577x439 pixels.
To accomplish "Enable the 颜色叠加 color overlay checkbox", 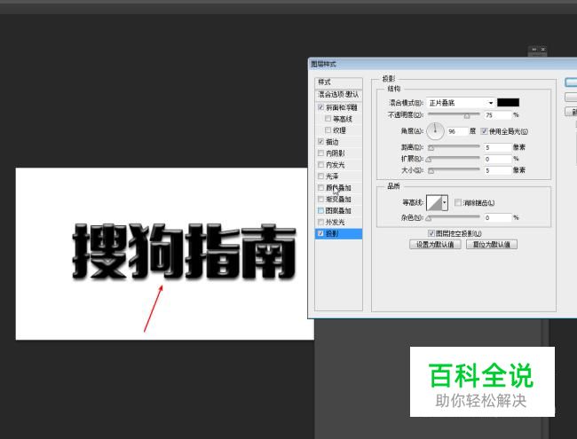I will pyautogui.click(x=320, y=187).
